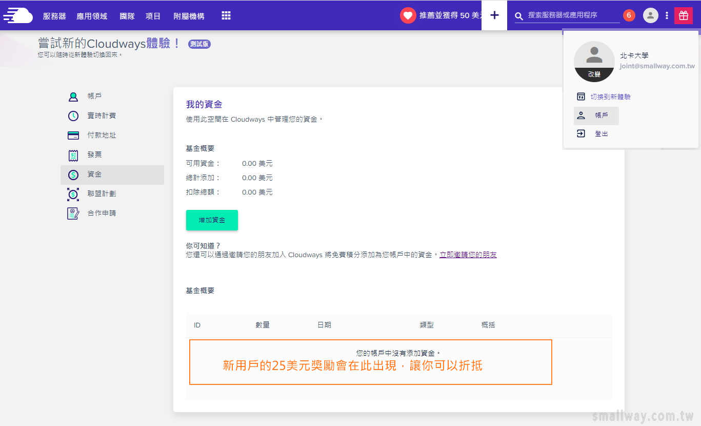Click the pink gift icon
Image resolution: width=701 pixels, height=426 pixels.
(684, 15)
